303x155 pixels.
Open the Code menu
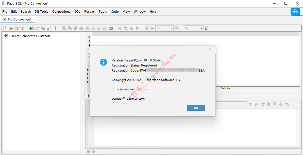click(x=115, y=12)
